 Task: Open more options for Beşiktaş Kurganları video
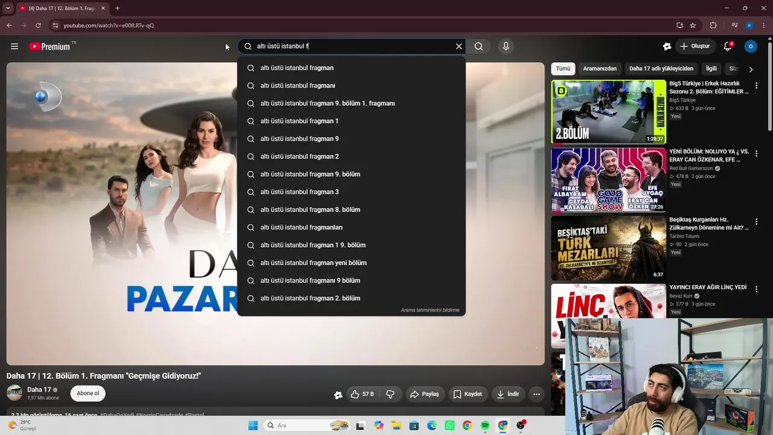tap(756, 222)
